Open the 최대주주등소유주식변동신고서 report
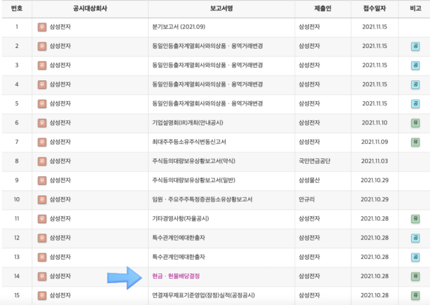Viewport: 430px width, 305px height. pos(189,142)
